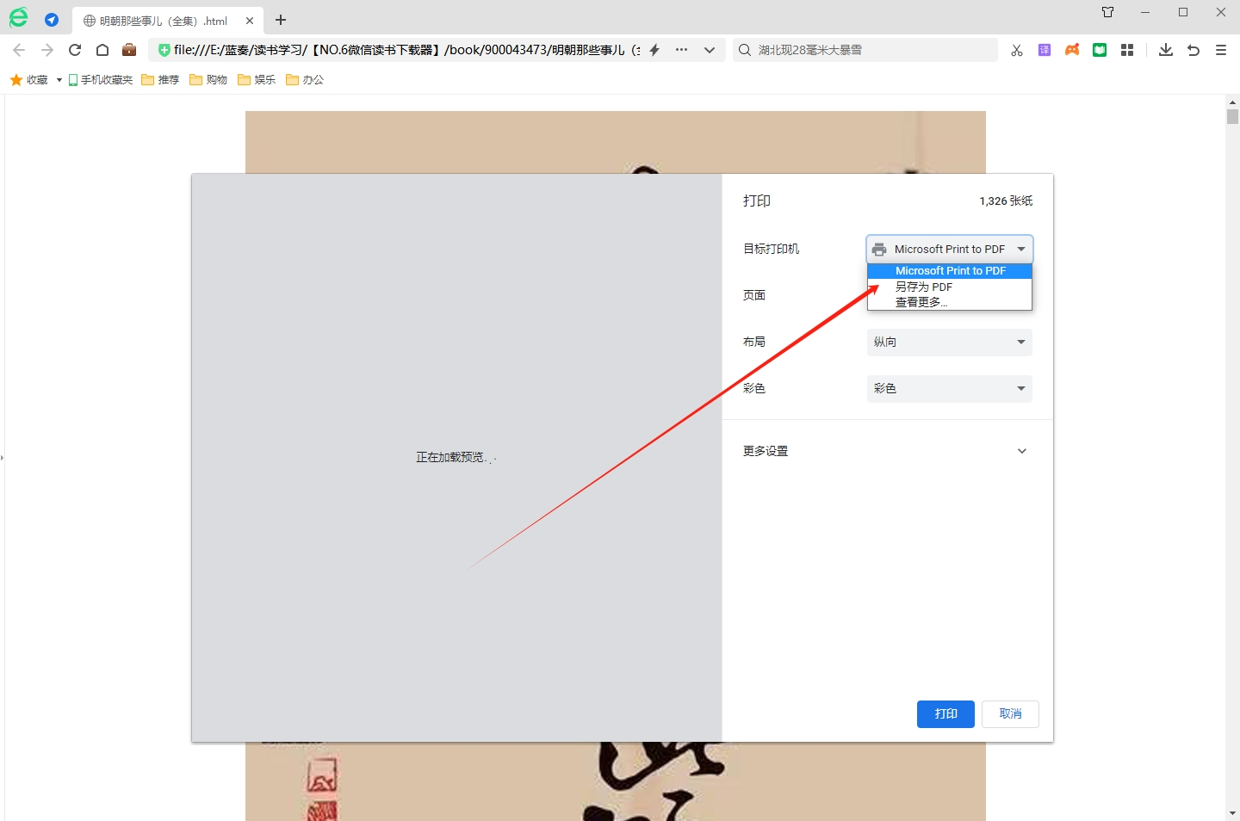Open the scissors screenshot tool
This screenshot has width=1240, height=821.
1017,50
